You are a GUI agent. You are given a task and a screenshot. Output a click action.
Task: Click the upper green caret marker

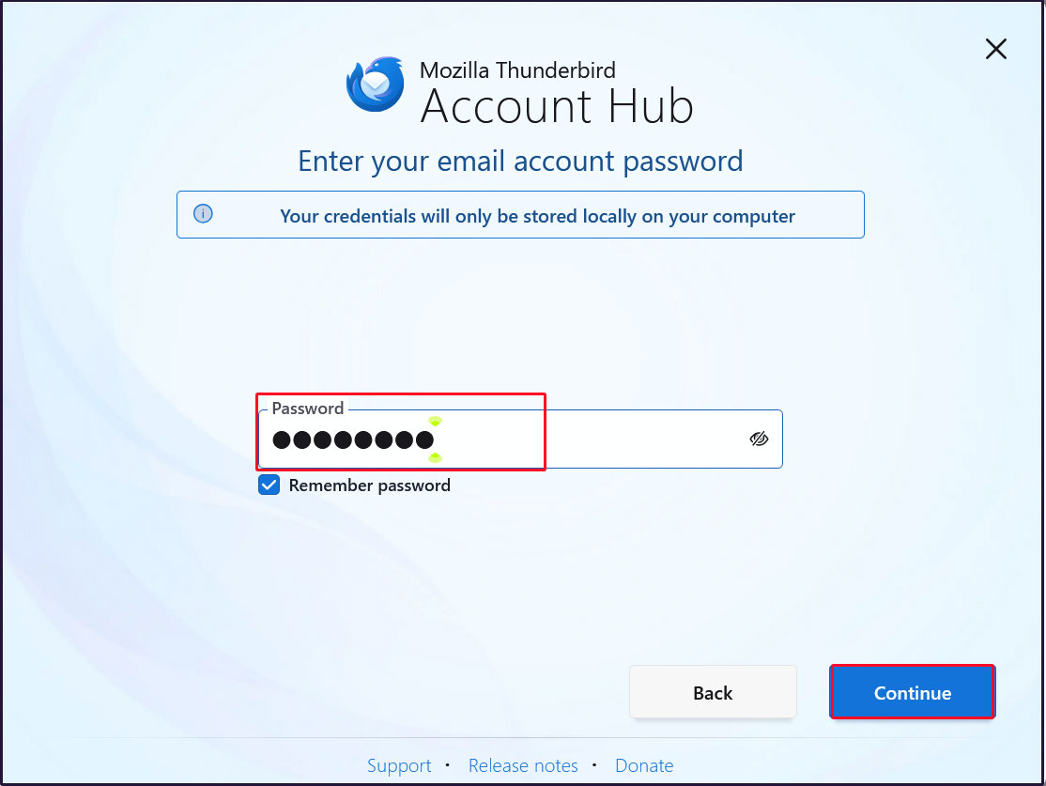pos(435,421)
